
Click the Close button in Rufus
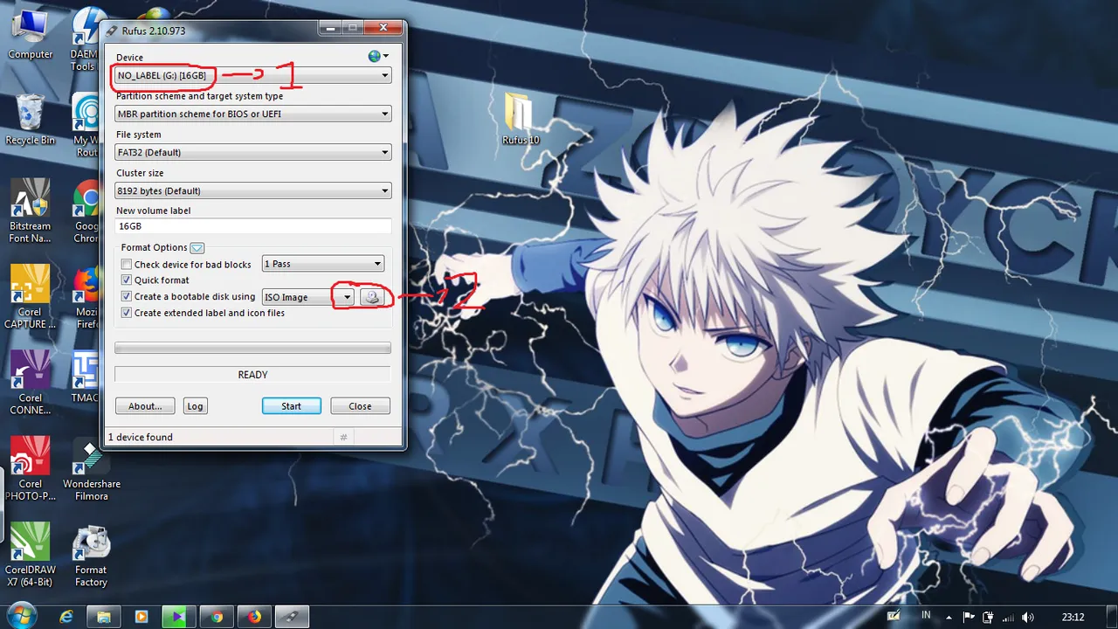click(360, 406)
